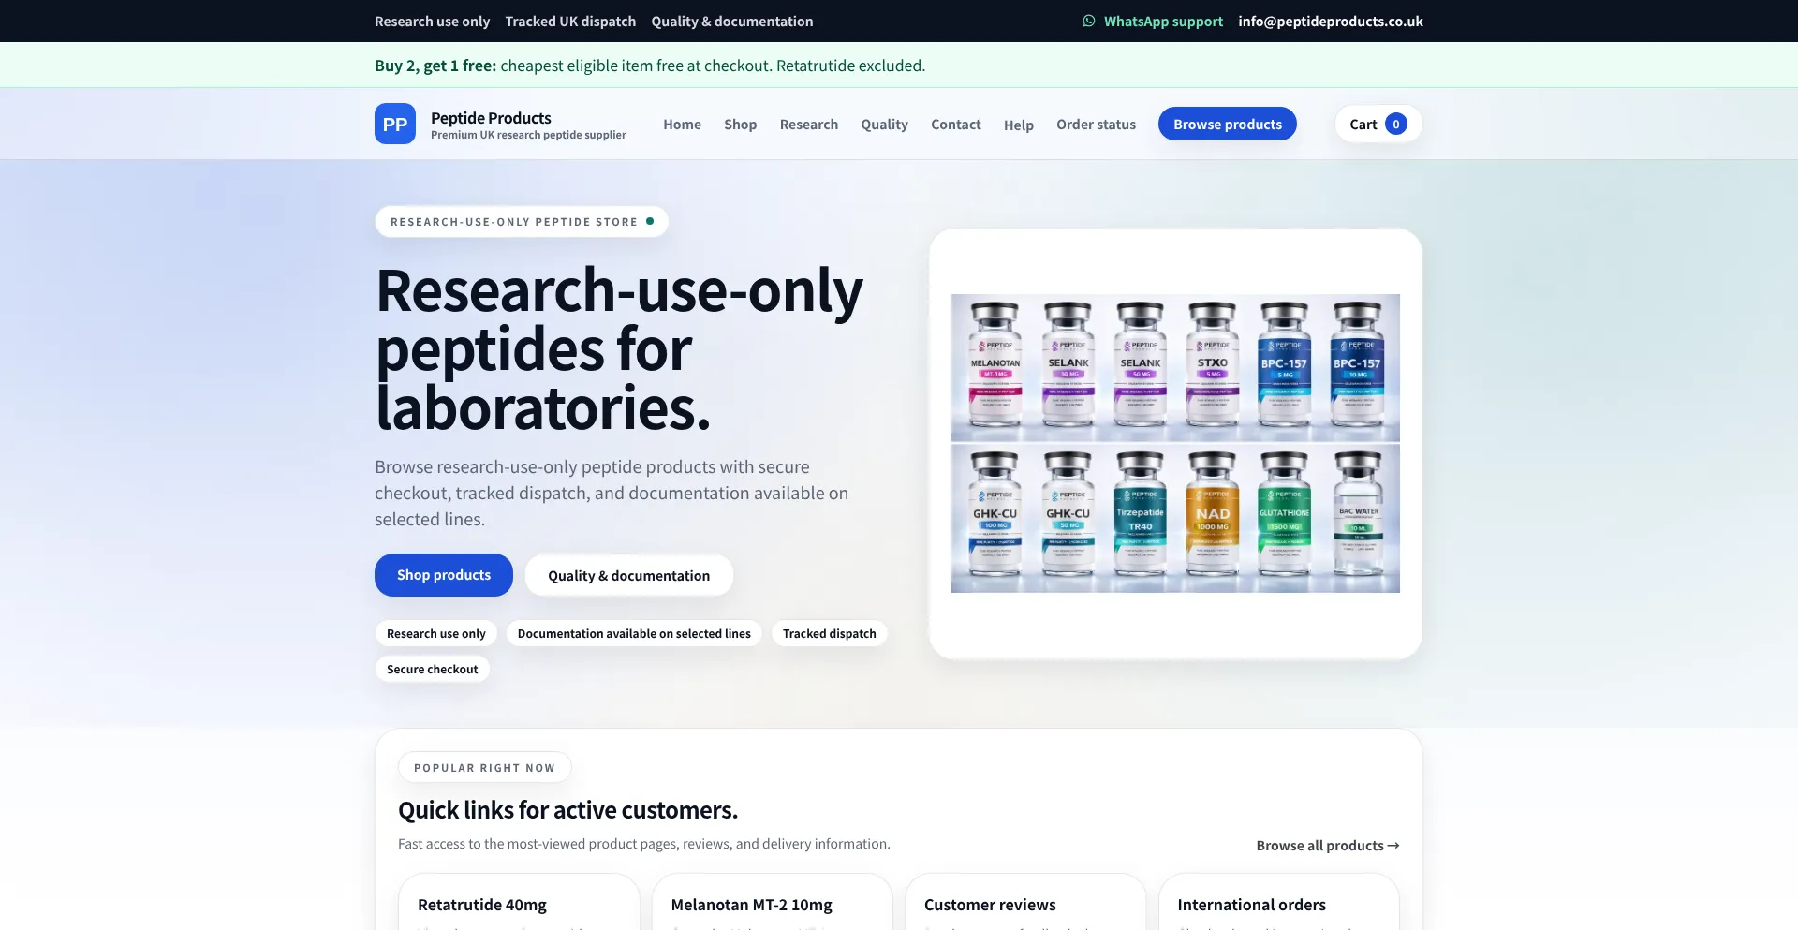
Task: Click the cart item count badge
Action: coord(1395,124)
